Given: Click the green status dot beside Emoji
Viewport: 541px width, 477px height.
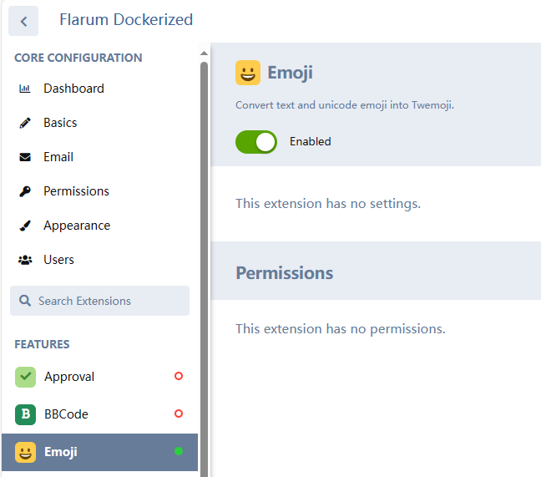Looking at the screenshot, I should tap(179, 451).
